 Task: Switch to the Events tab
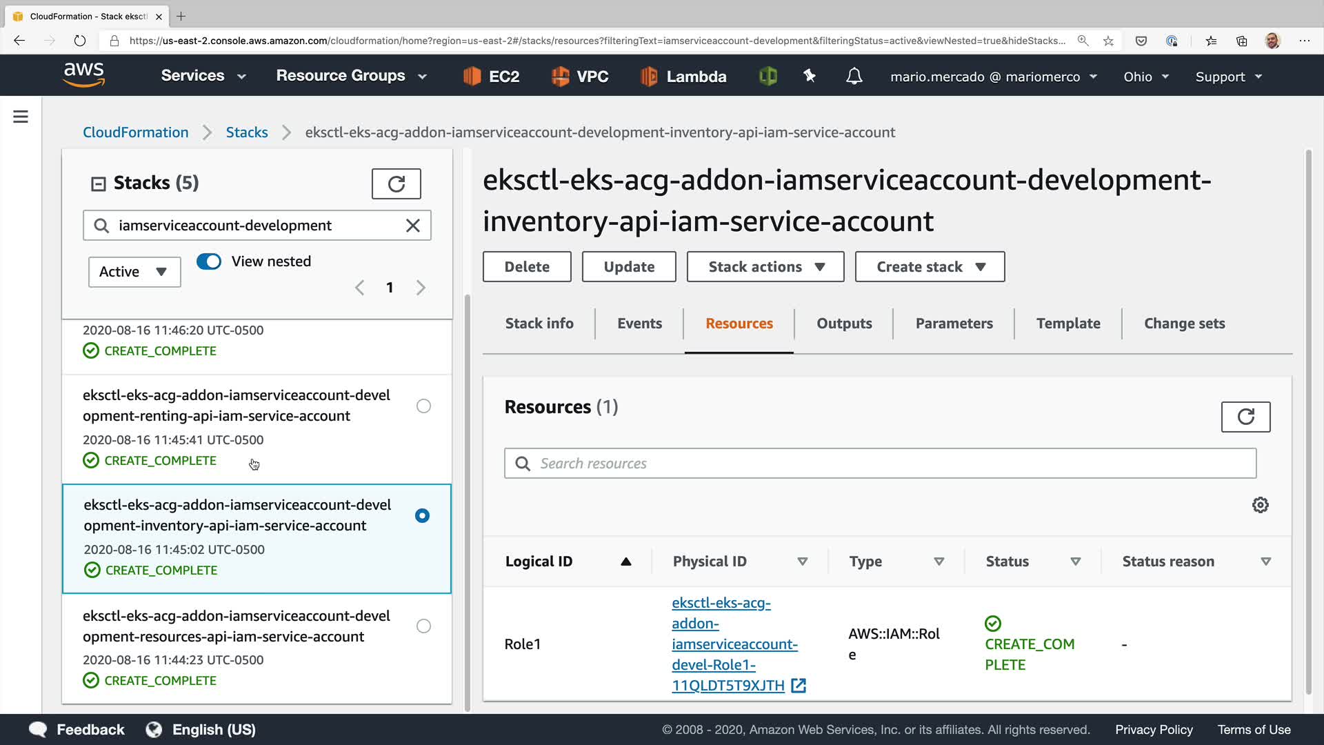click(639, 324)
